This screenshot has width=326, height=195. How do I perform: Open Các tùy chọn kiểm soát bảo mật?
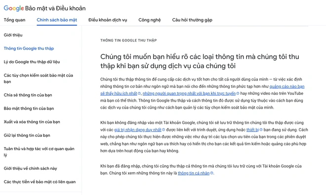click(39, 78)
